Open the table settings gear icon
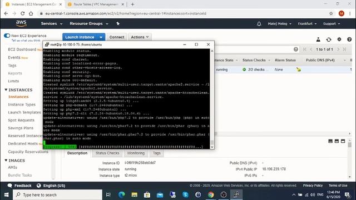356x200 pixels. tap(339, 39)
